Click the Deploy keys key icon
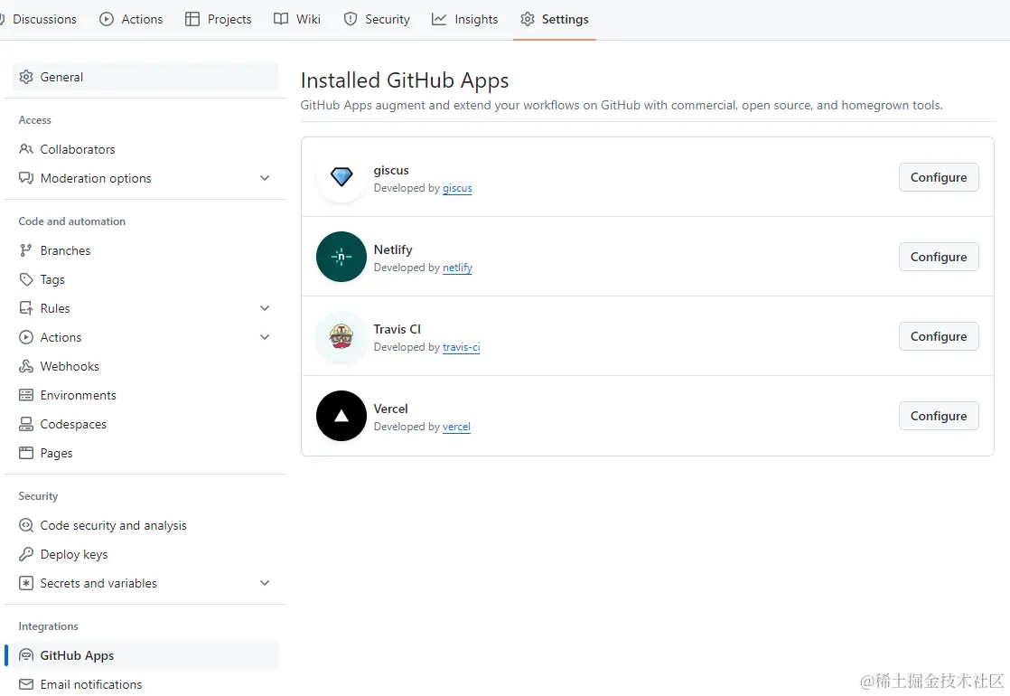The width and height of the screenshot is (1010, 696). pos(26,554)
